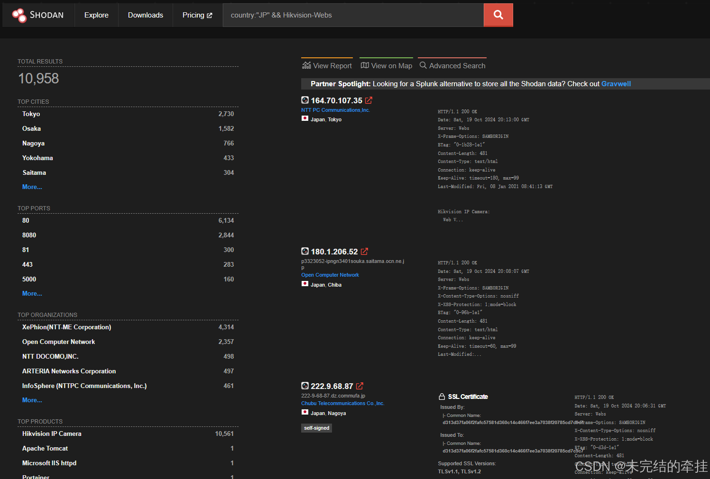The width and height of the screenshot is (710, 479).
Task: Click the Shodan logo icon
Action: click(x=19, y=15)
